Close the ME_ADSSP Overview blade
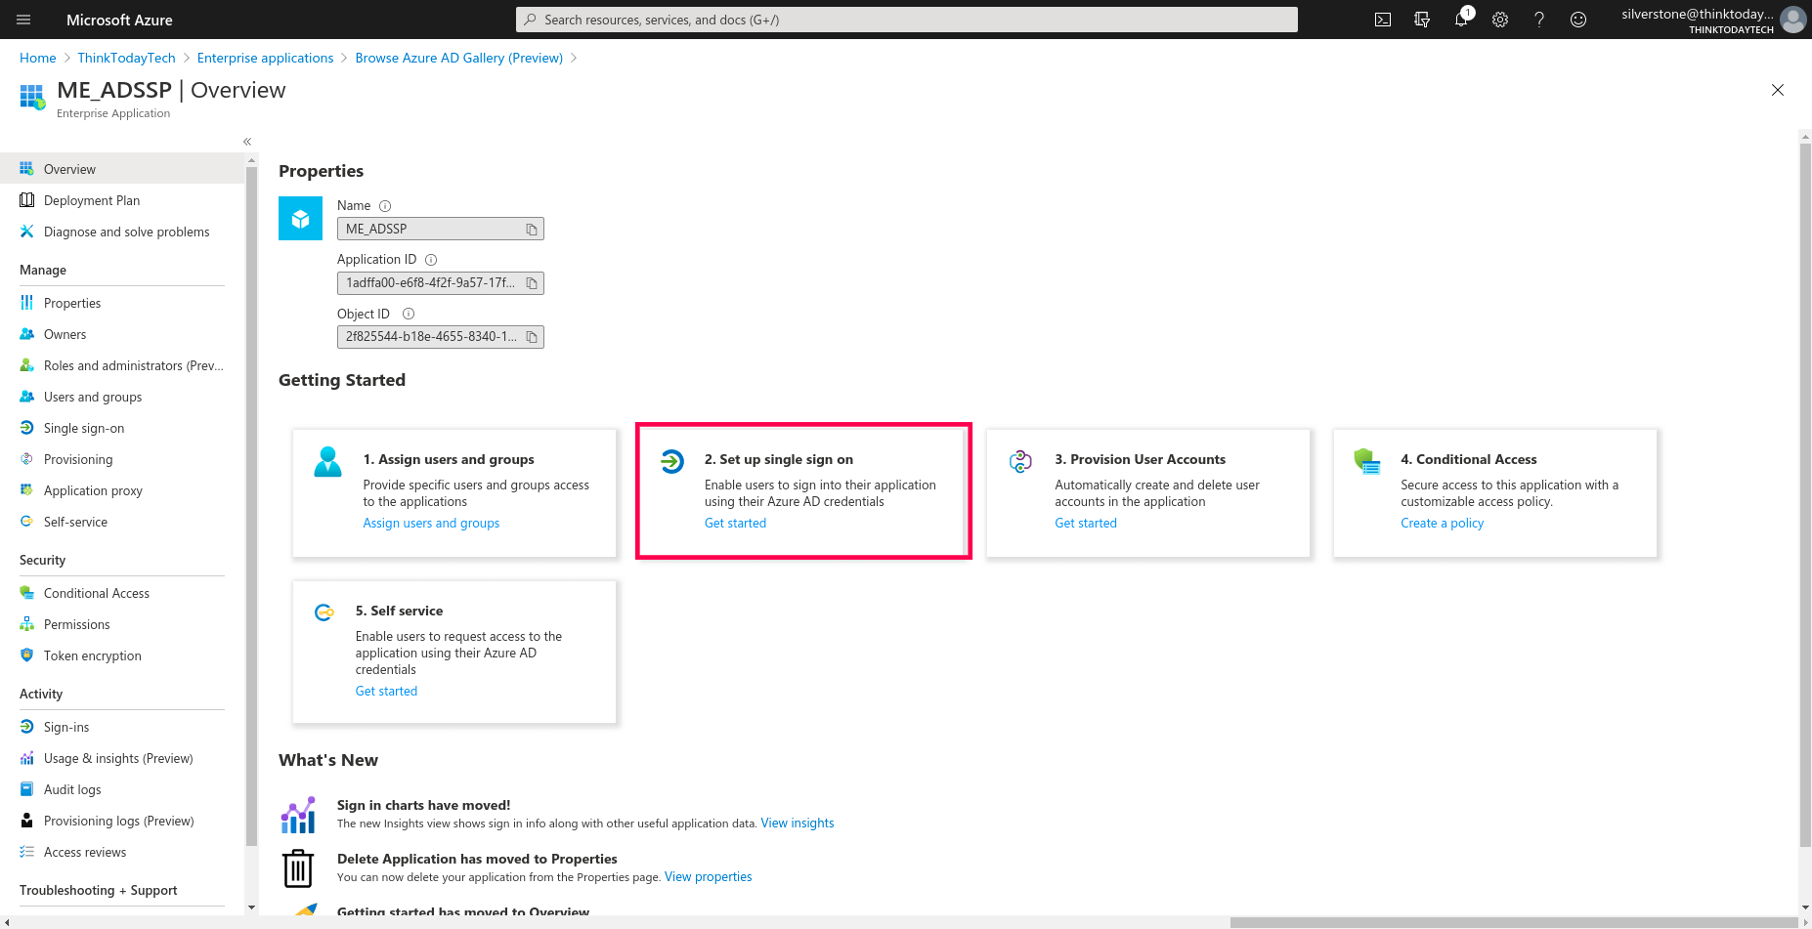The image size is (1812, 929). [1778, 90]
